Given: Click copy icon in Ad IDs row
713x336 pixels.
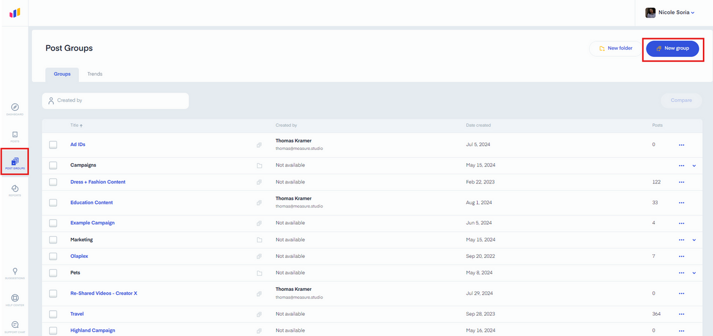Looking at the screenshot, I should point(259,145).
